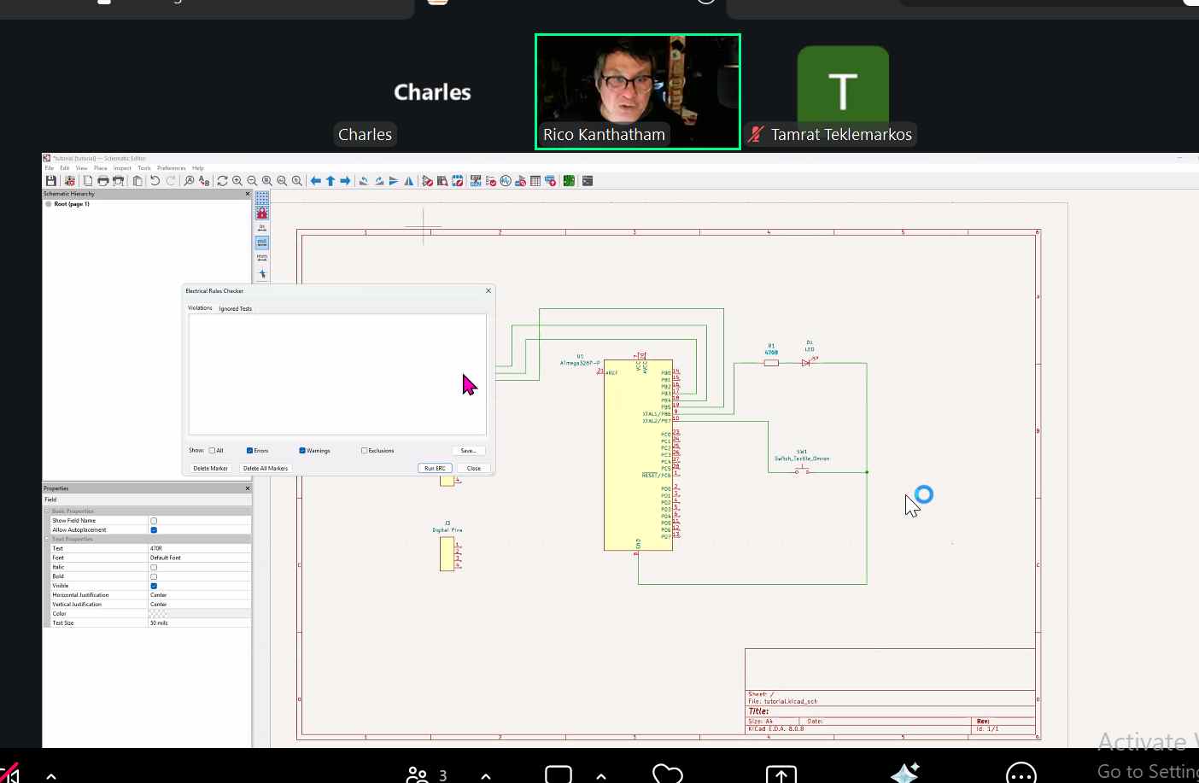Open the Vertical Justification value dropdown
1199x783 pixels.
coord(200,605)
